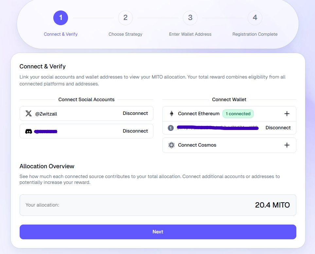This screenshot has height=254, width=315.
Task: Disconnect the connected Ethereum wallet address
Action: coord(278,128)
